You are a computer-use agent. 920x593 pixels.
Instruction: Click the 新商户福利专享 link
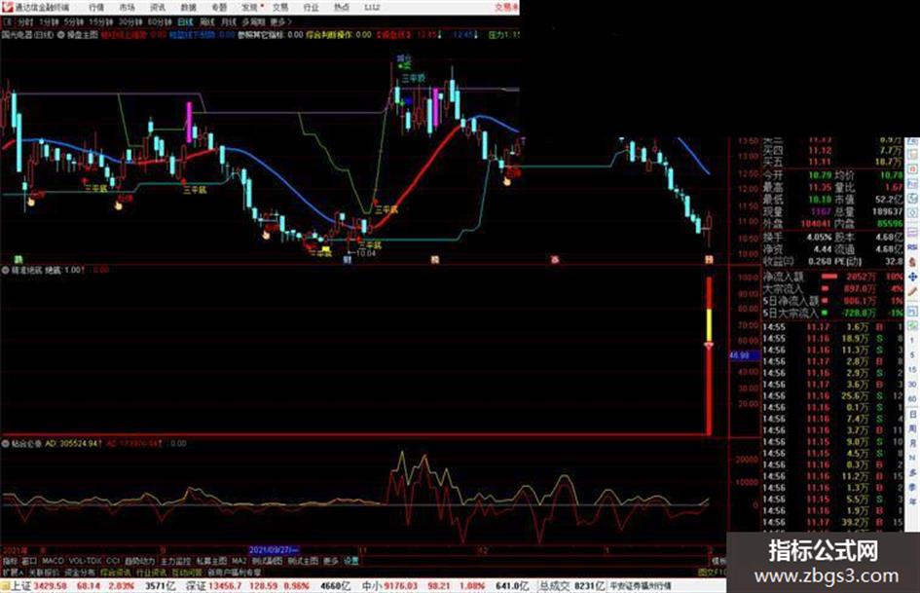pos(235,572)
